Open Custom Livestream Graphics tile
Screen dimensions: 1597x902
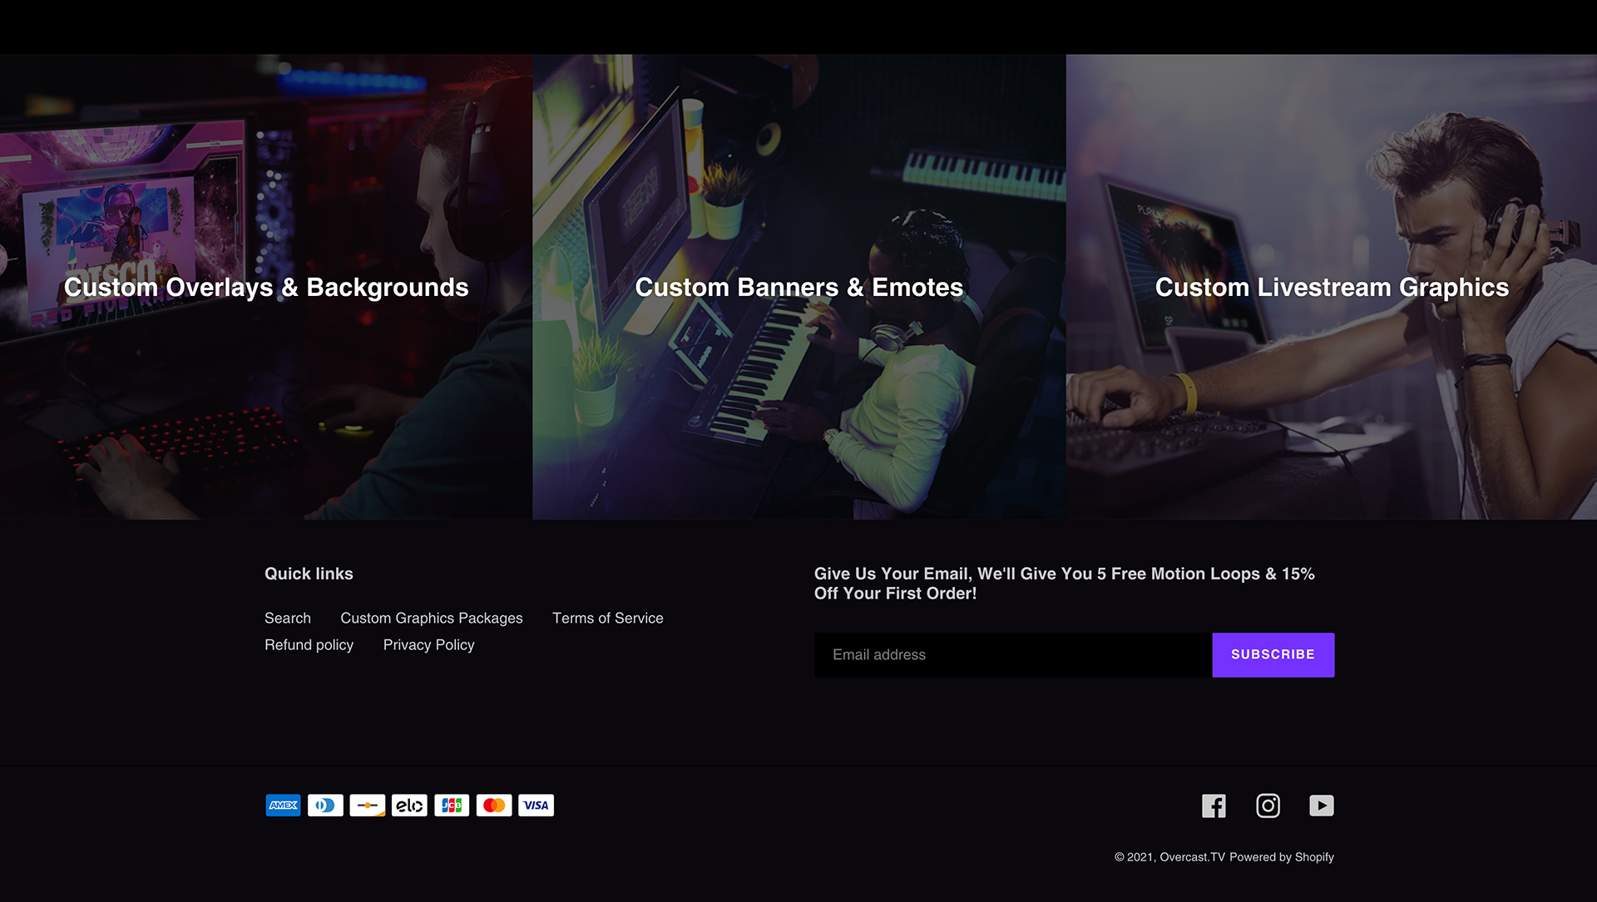(1332, 287)
